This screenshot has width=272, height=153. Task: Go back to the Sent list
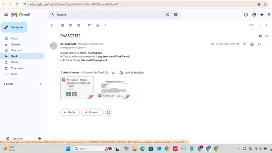(x=52, y=25)
